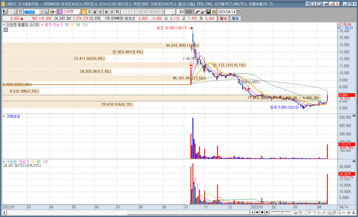This screenshot has width=358, height=217.
Task: Open the chart settings gear icon
Action: click(214, 12)
